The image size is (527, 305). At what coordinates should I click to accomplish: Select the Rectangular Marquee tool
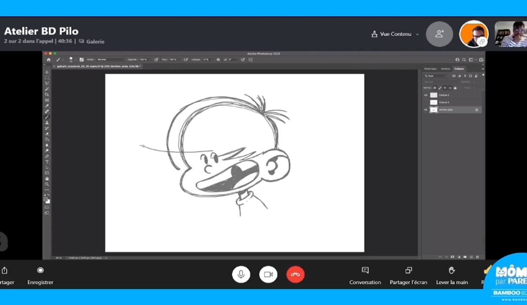(47, 78)
